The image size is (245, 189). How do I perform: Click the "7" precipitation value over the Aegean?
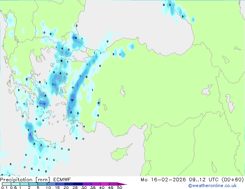pos(53,85)
